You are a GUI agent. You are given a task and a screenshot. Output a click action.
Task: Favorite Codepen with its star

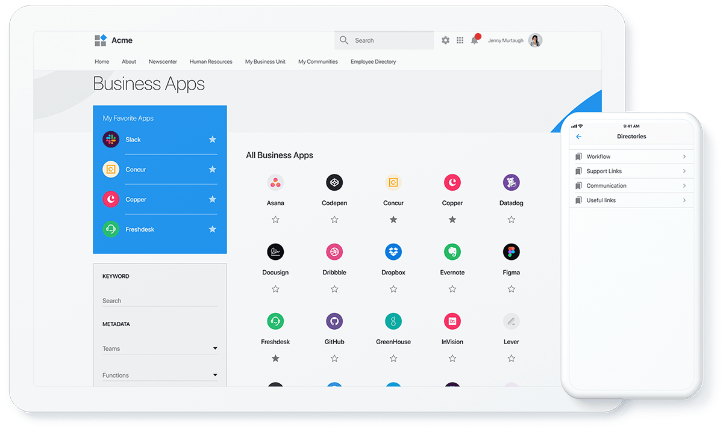pos(334,220)
